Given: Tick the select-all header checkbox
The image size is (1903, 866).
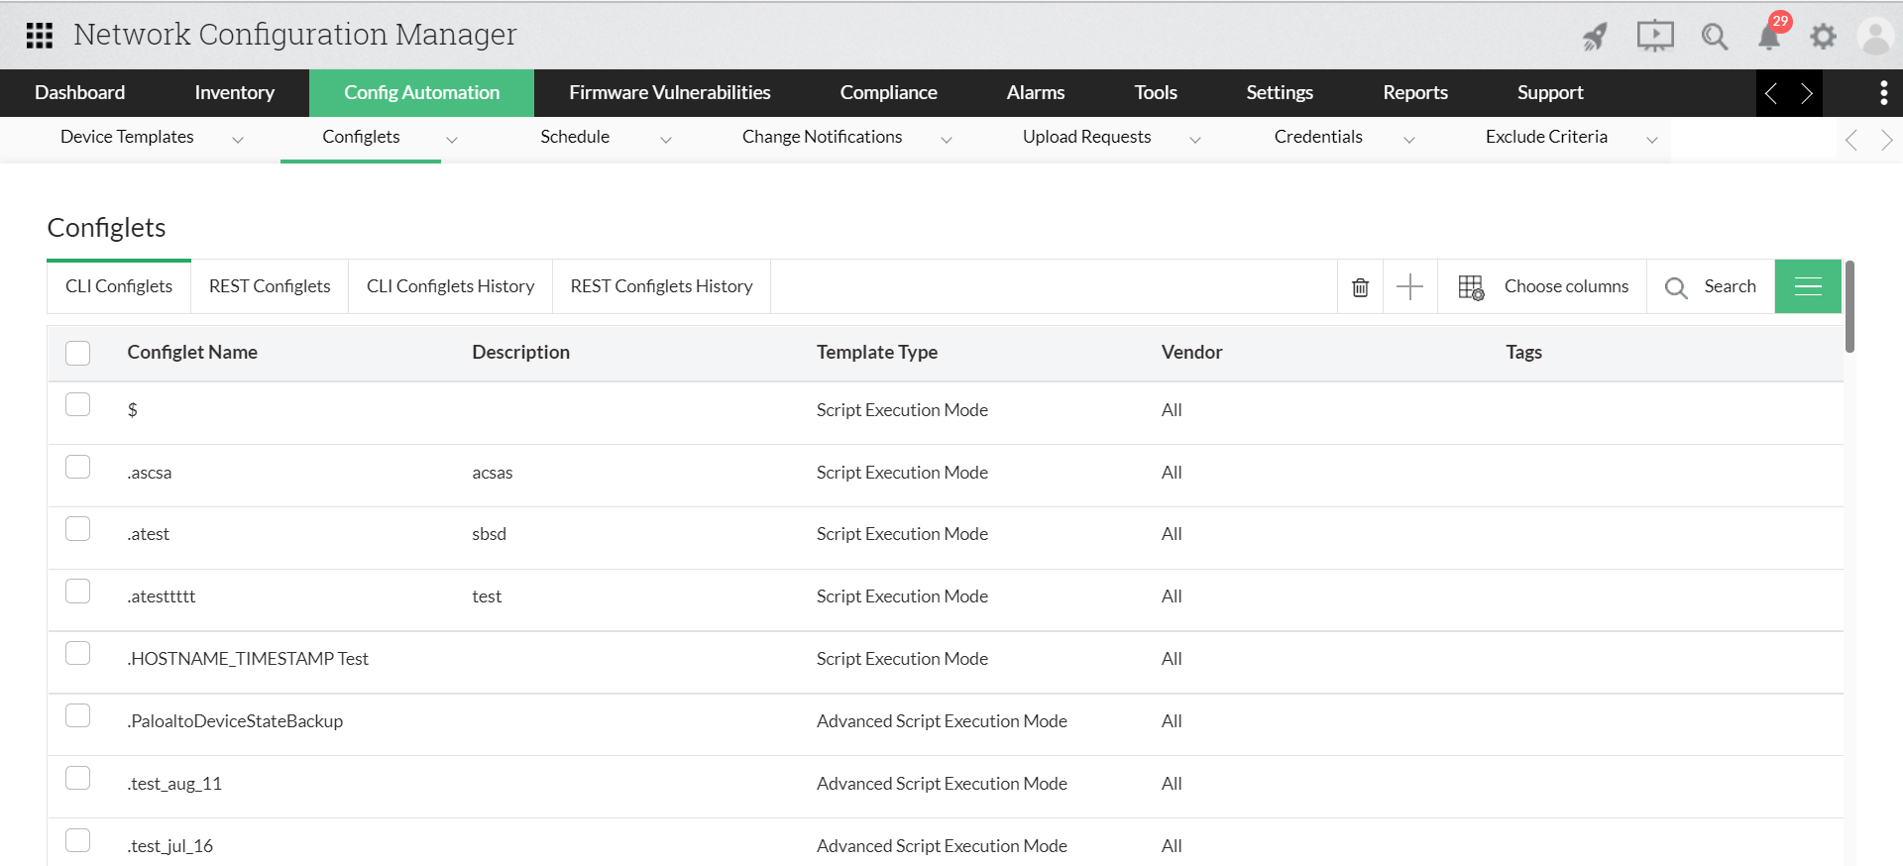Looking at the screenshot, I should 78,353.
